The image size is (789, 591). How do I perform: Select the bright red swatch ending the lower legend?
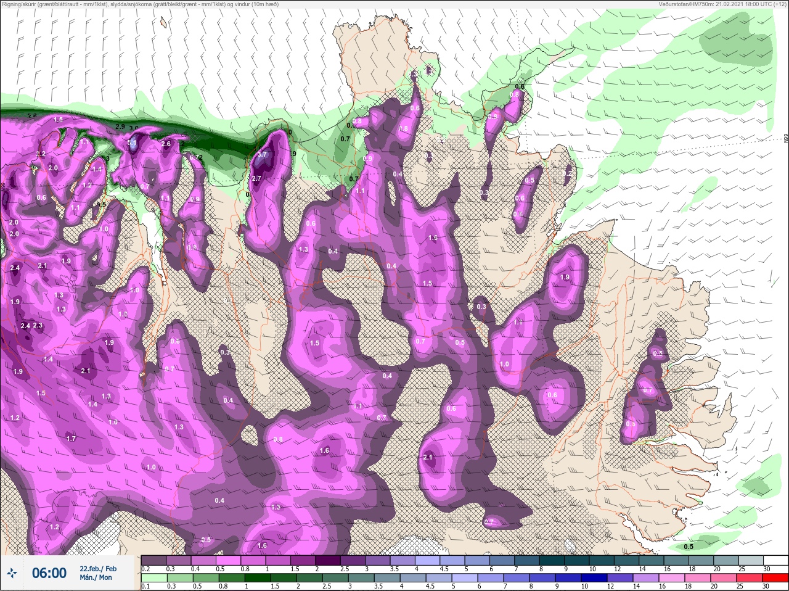pos(775,578)
